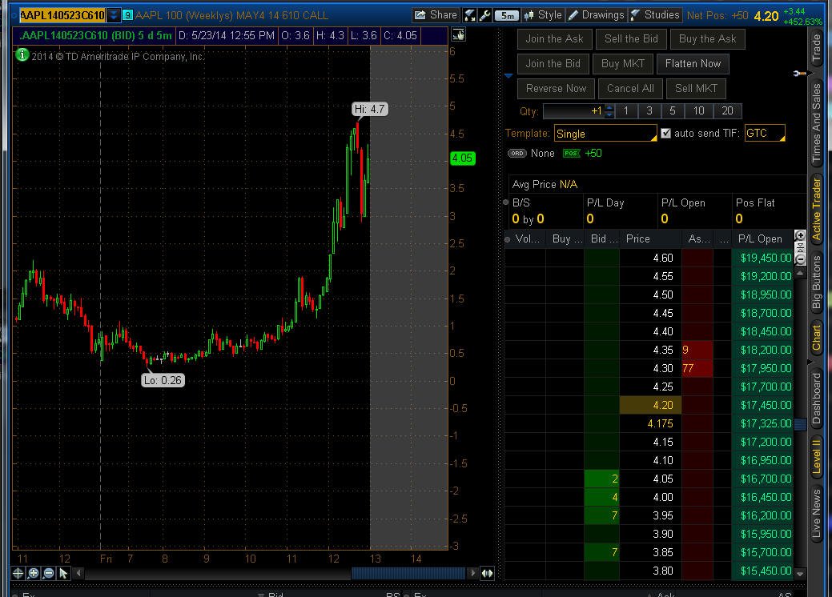The width and height of the screenshot is (832, 597).
Task: Open the Live News side tab
Action: (x=817, y=513)
